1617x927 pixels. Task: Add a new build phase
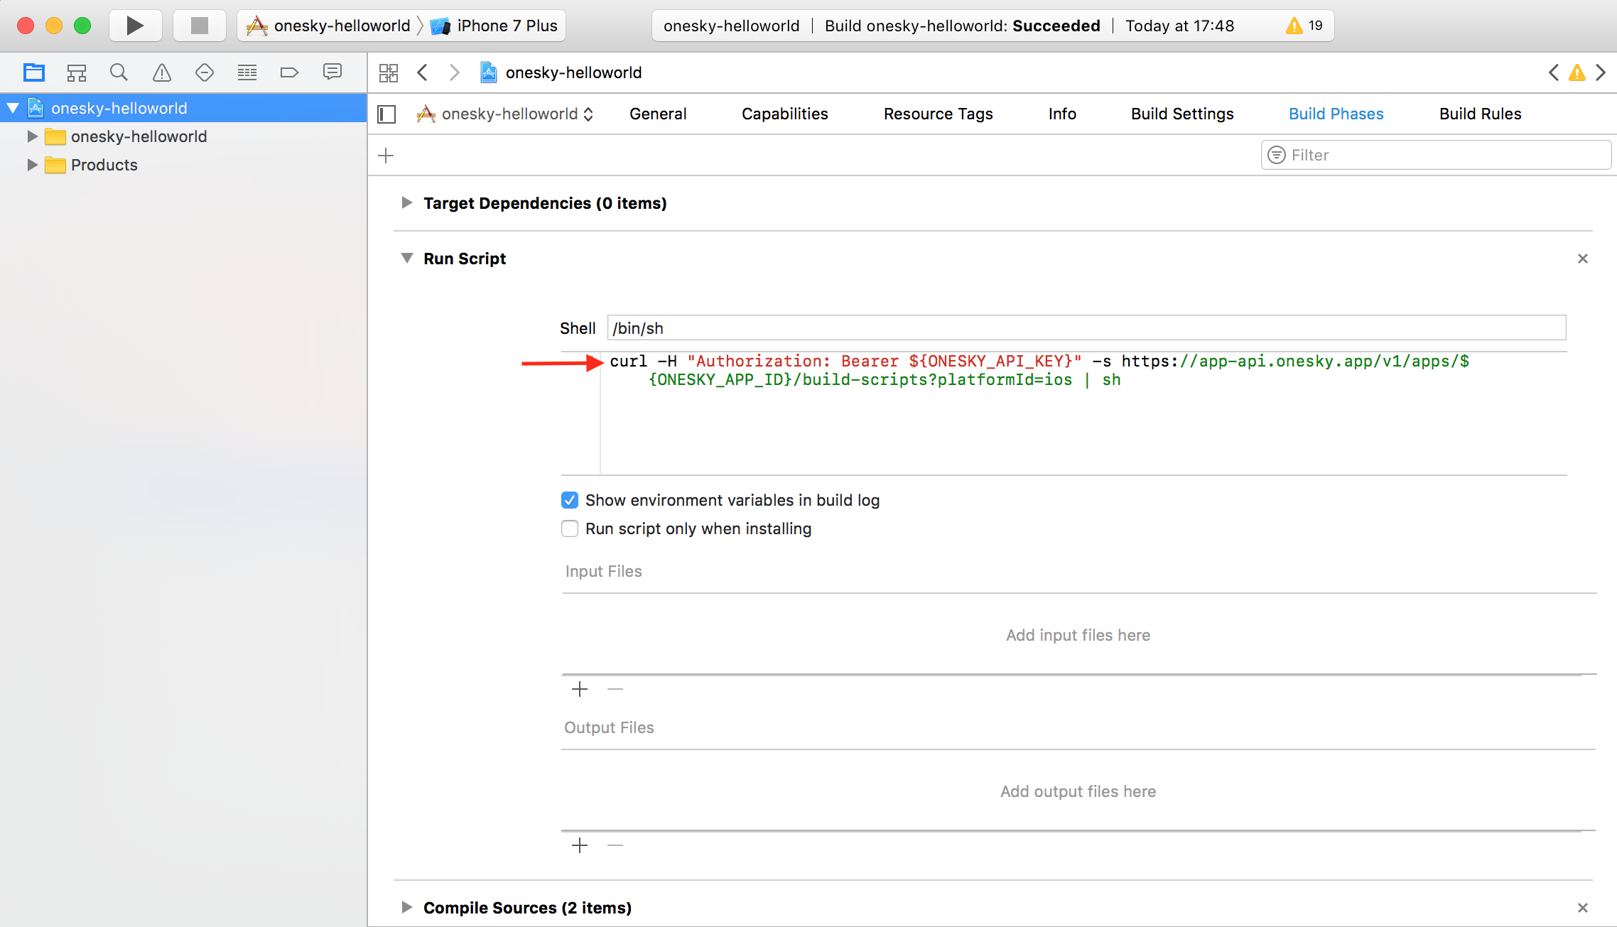[x=386, y=156]
